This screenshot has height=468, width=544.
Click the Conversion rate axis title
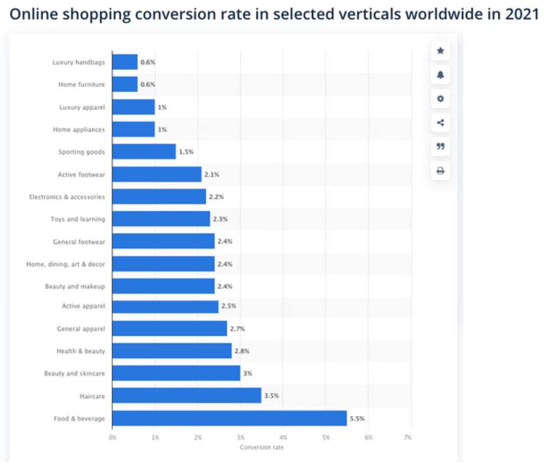260,447
